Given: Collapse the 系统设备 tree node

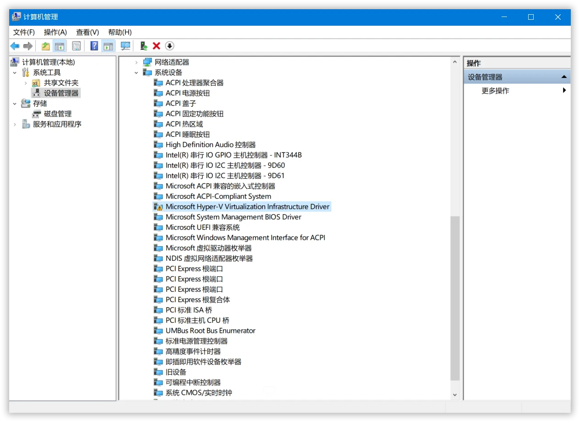Looking at the screenshot, I should tap(136, 72).
